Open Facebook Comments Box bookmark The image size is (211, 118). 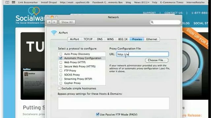click(x=107, y=2)
